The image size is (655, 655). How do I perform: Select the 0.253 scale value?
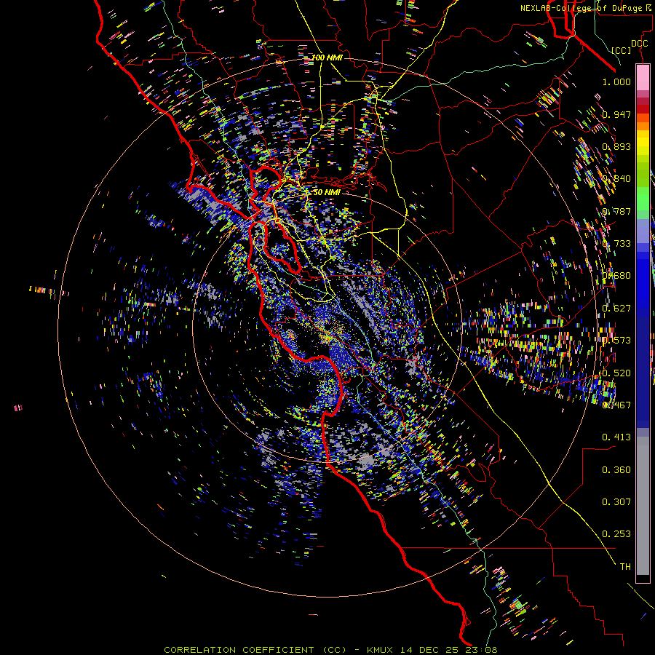[616, 534]
